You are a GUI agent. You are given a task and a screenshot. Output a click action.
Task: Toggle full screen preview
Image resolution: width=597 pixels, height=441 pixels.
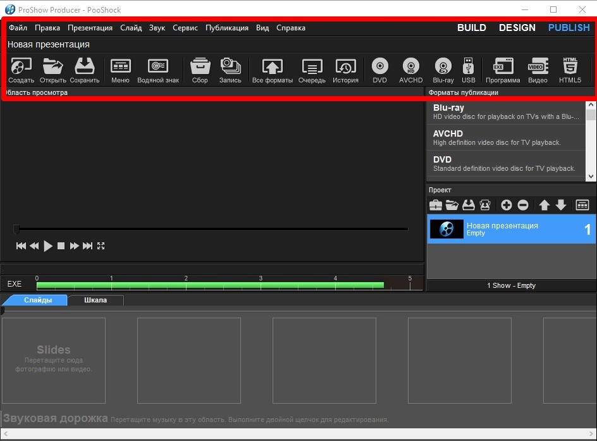coord(100,246)
